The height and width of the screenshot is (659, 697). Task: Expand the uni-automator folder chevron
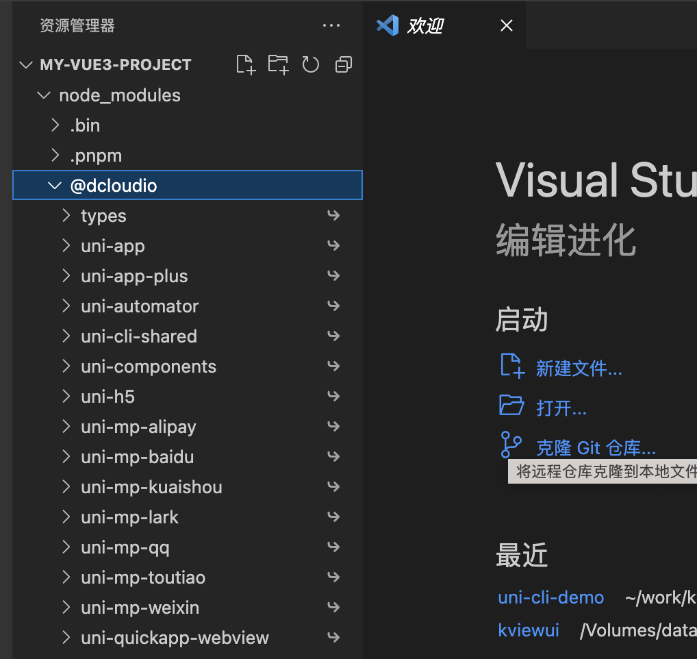coord(66,306)
